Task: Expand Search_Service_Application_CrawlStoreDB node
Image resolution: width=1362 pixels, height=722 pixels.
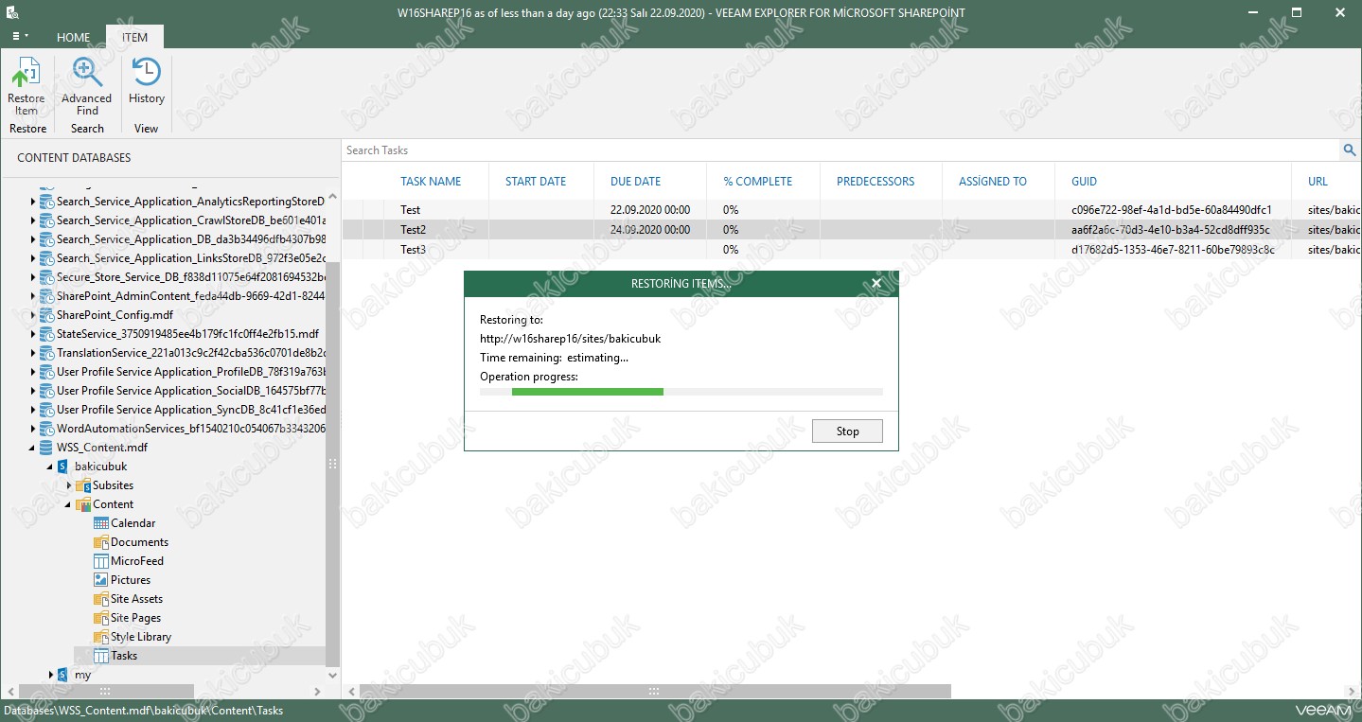Action: (x=33, y=220)
